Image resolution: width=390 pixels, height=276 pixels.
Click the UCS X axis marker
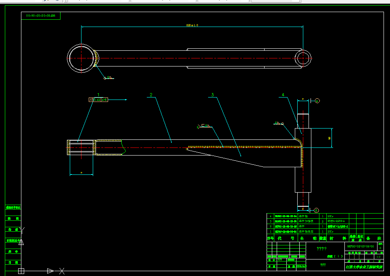(62, 271)
